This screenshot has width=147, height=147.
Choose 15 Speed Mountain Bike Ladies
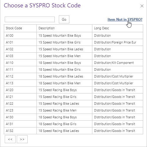(61, 49)
